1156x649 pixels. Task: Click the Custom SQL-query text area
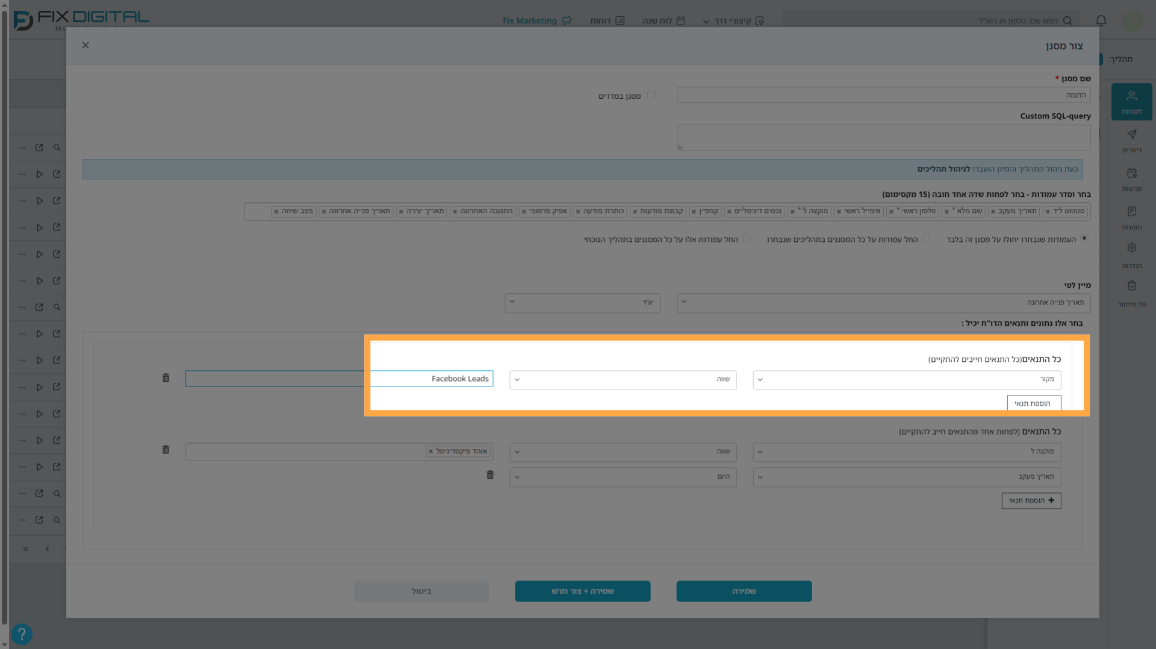point(883,137)
